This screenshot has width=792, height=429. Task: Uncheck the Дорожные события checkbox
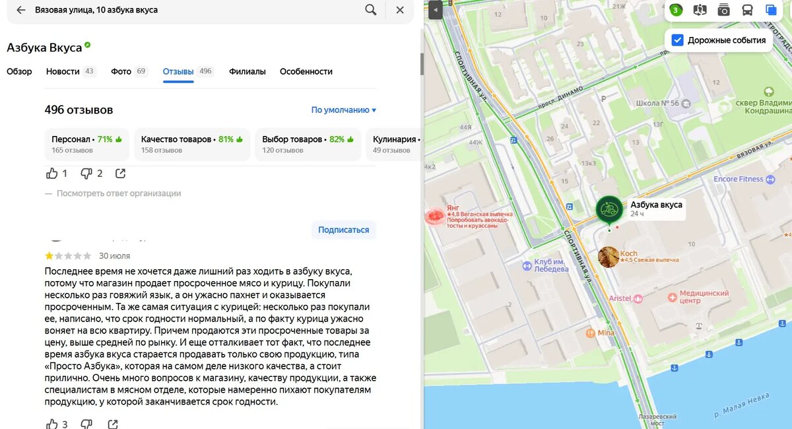(677, 40)
